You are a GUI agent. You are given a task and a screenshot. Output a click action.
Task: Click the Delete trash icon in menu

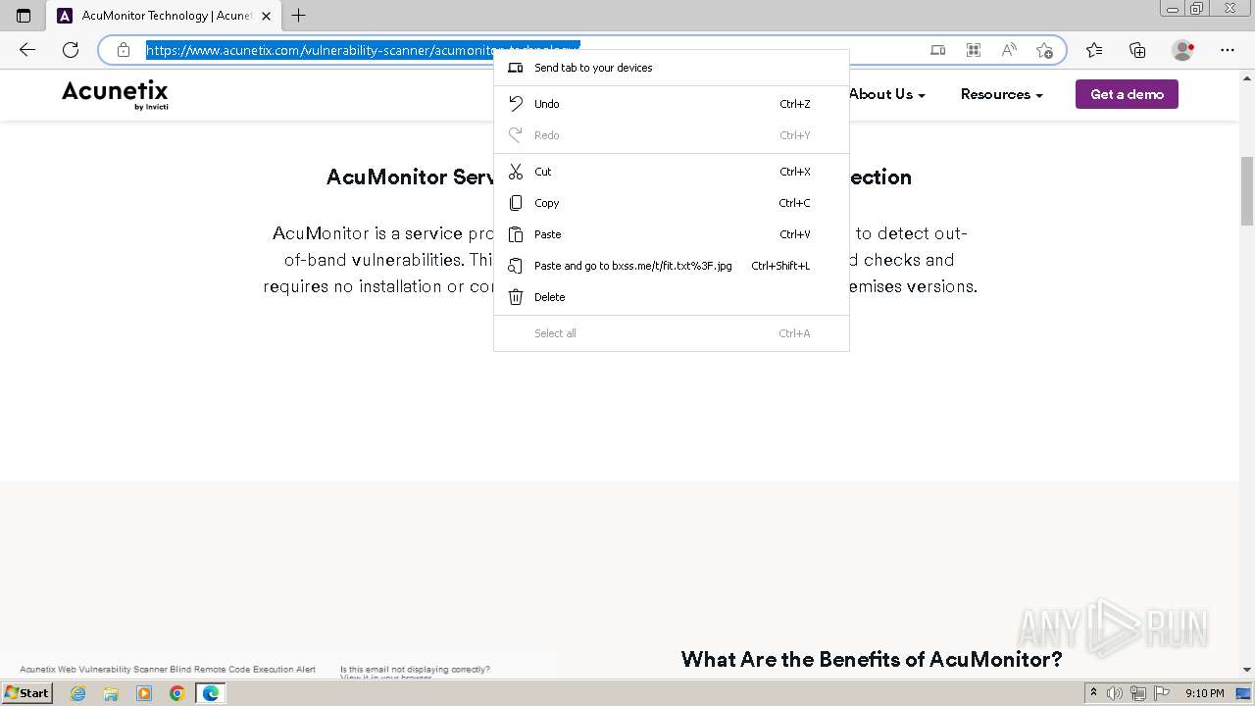point(516,297)
